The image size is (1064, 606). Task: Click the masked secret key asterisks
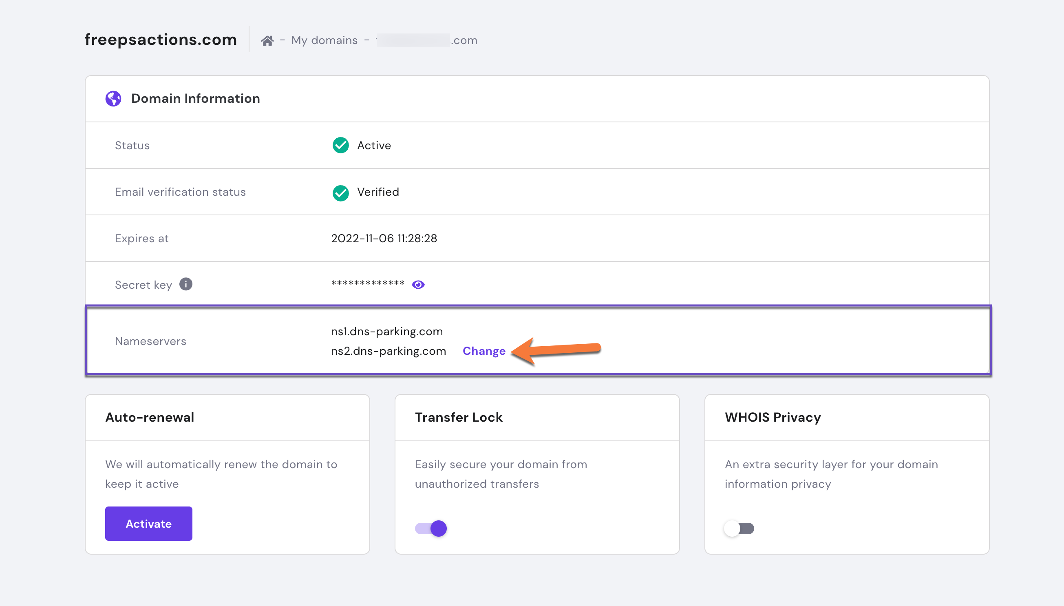[367, 284]
